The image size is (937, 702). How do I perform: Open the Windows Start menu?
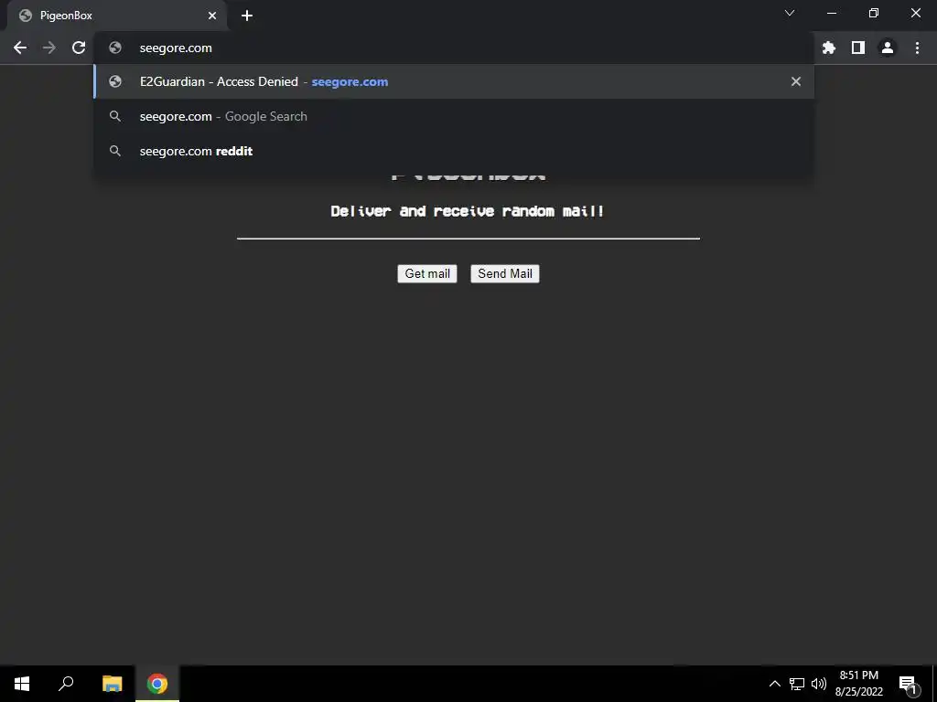click(22, 684)
